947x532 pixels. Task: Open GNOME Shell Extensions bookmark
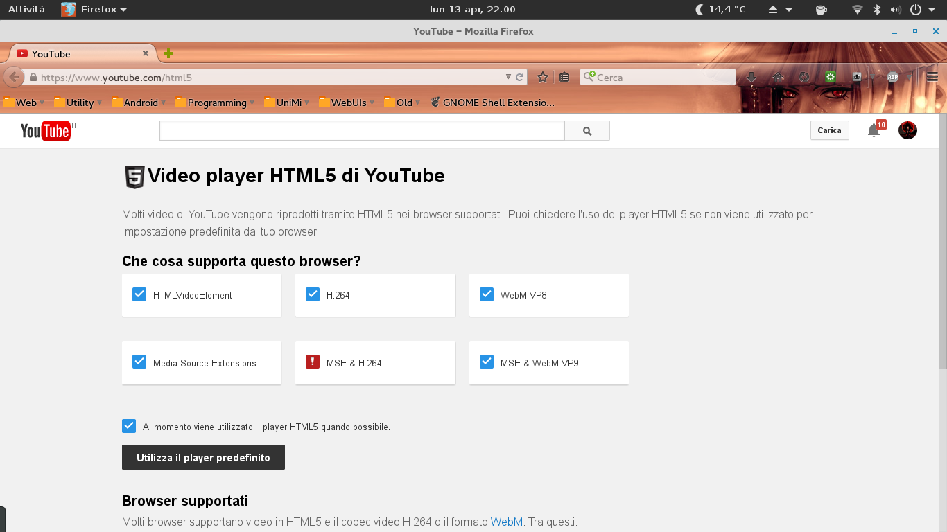[x=492, y=103]
